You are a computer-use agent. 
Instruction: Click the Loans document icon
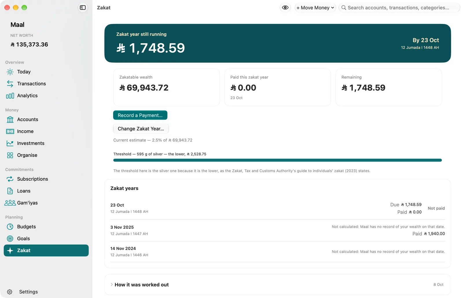10,191
